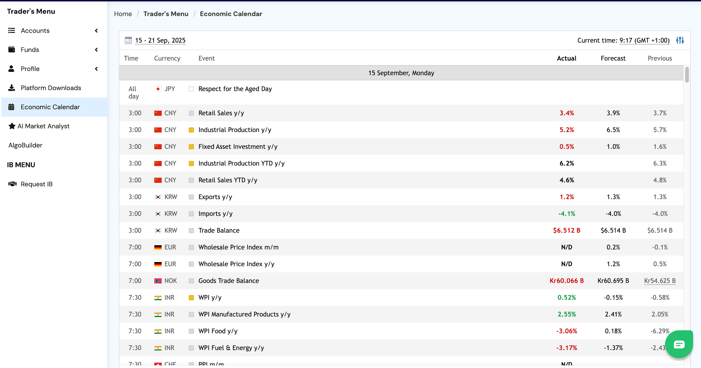This screenshot has height=368, width=701.
Task: Click the Economic Calendar sidebar icon
Action: [11, 107]
